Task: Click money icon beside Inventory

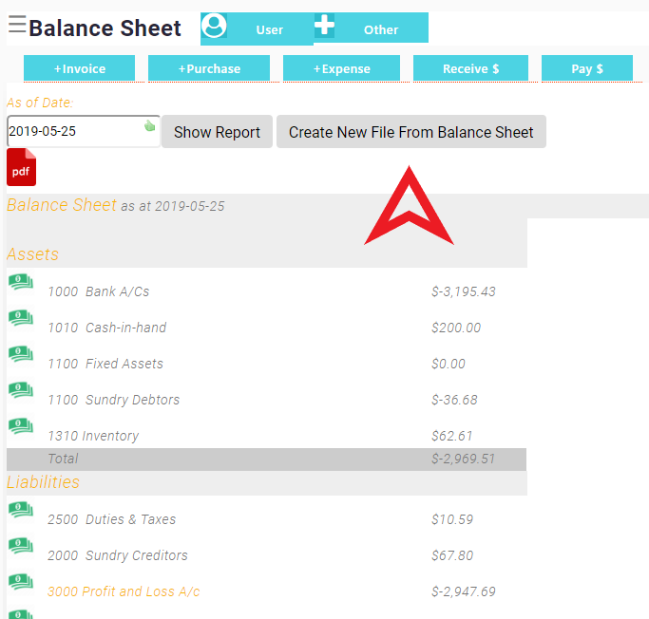Action: click(x=21, y=426)
